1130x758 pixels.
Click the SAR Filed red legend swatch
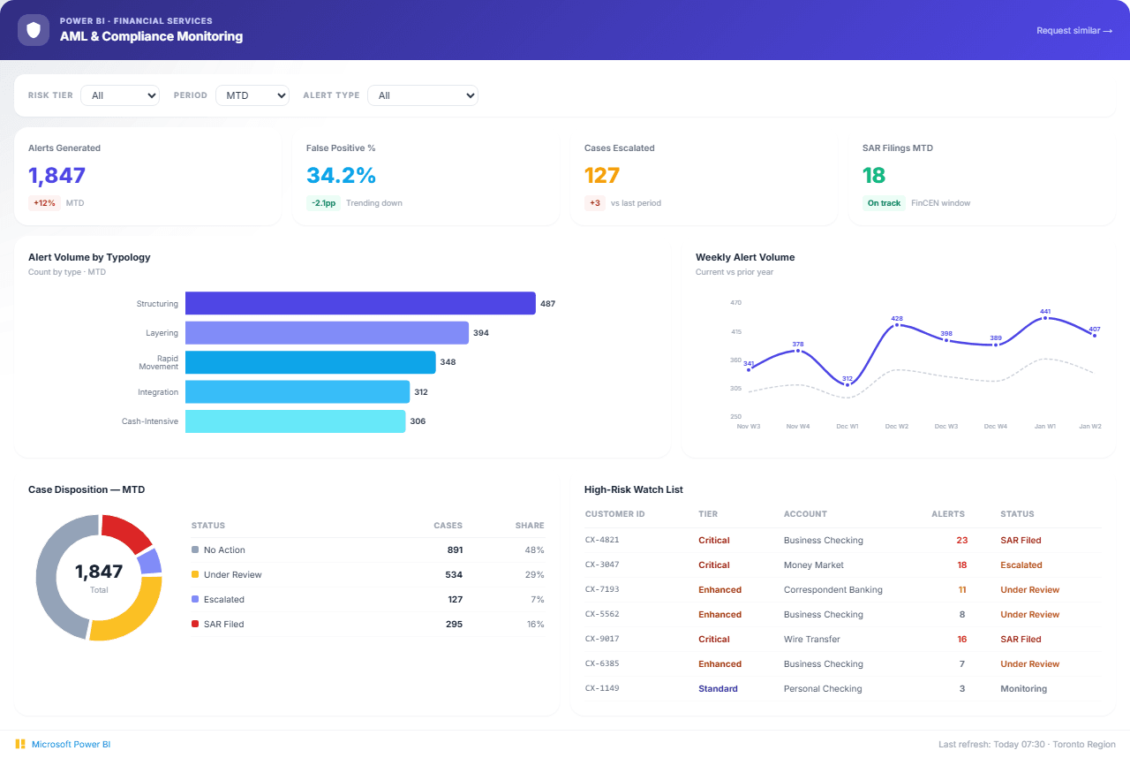[x=195, y=624]
